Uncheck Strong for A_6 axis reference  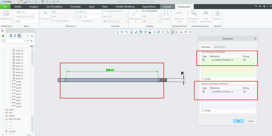[x=245, y=92]
